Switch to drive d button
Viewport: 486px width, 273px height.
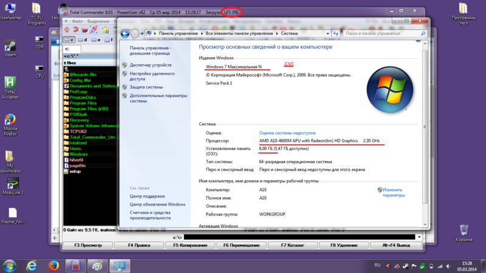coord(83,40)
